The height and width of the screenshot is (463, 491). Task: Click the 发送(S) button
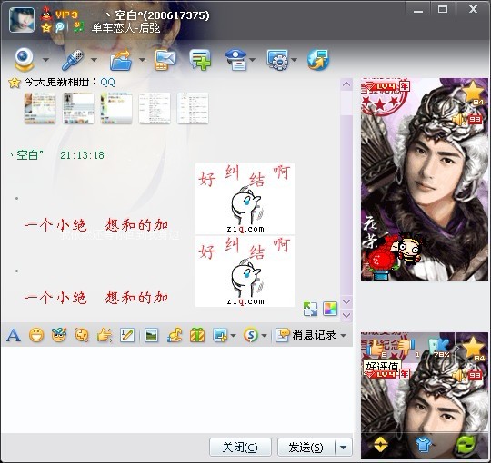coord(306,448)
